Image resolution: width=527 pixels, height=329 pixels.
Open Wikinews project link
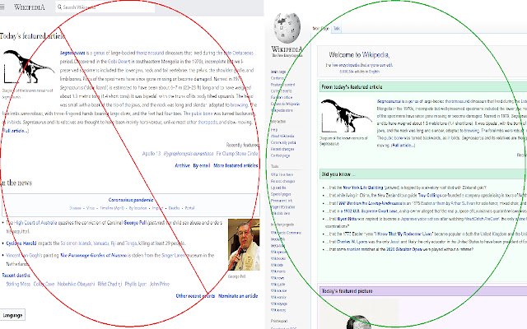pyautogui.click(x=277, y=278)
